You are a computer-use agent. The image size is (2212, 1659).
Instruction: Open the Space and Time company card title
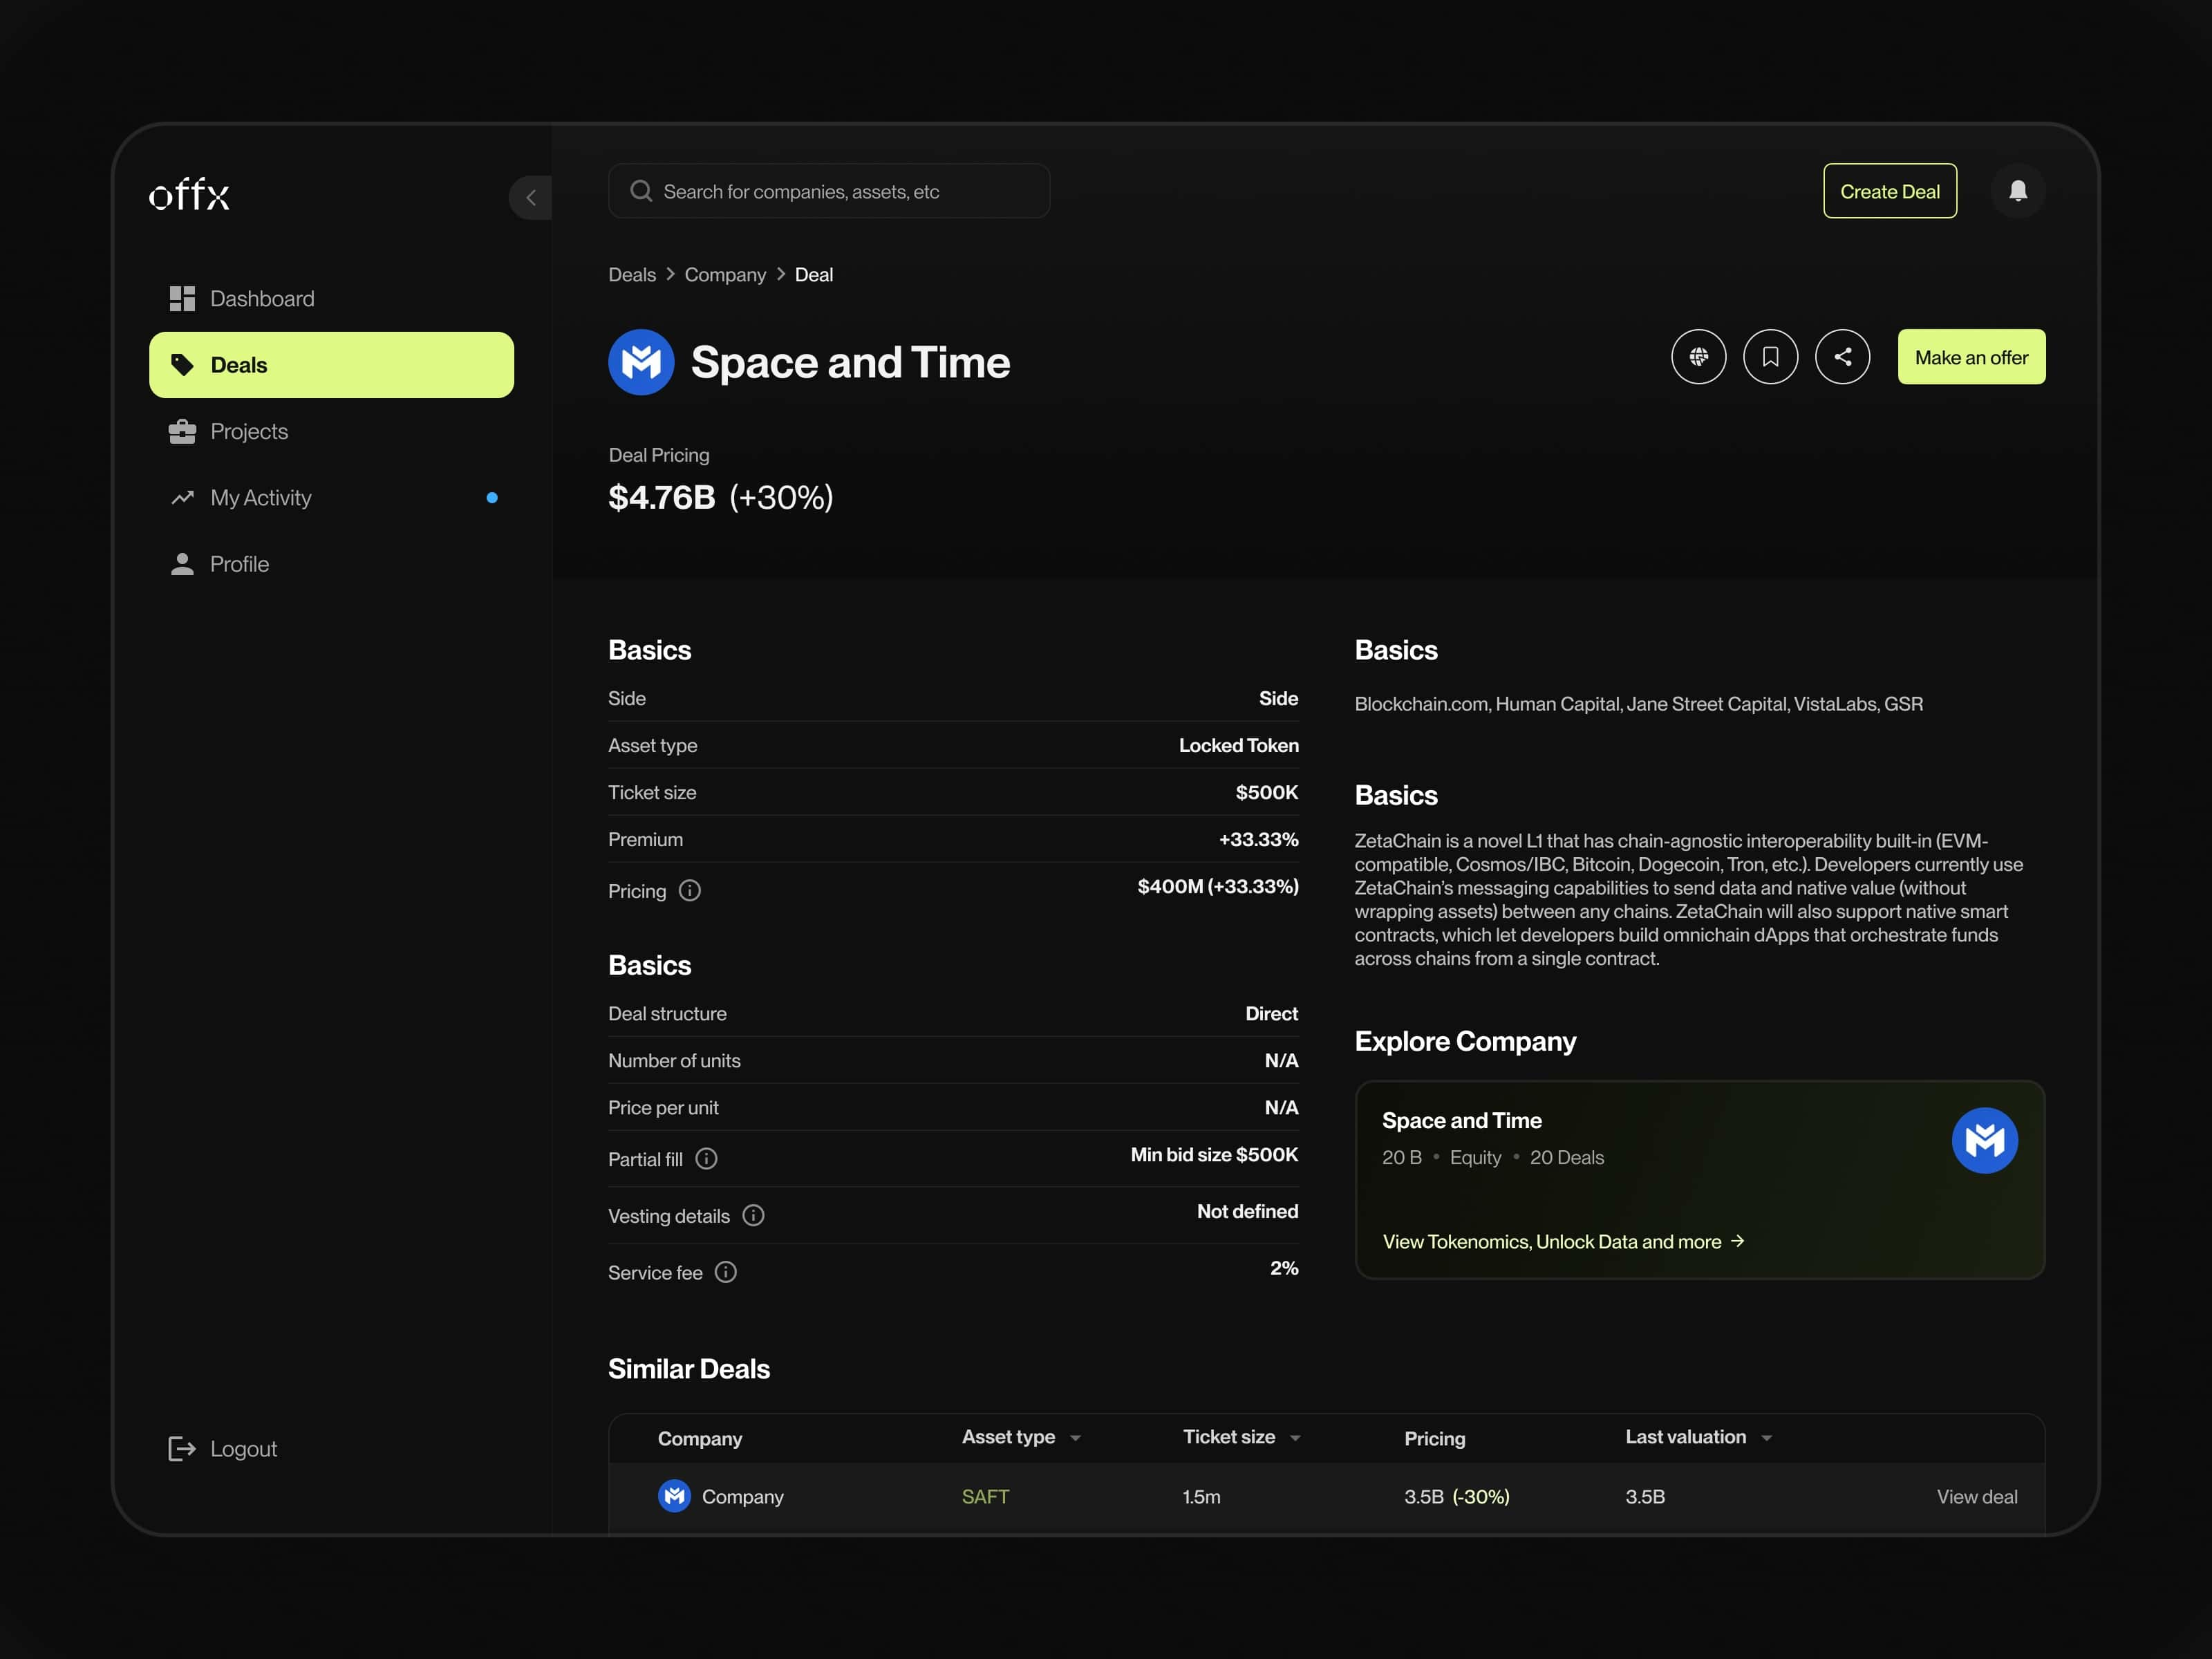coord(1462,1120)
